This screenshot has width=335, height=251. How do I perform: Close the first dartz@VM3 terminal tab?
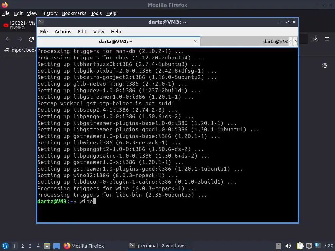click(x=195, y=41)
